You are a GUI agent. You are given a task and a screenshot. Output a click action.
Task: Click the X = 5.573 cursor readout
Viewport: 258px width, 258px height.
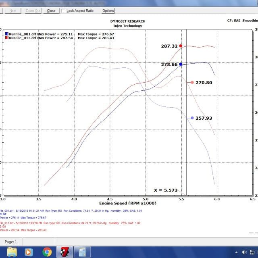[165, 190]
